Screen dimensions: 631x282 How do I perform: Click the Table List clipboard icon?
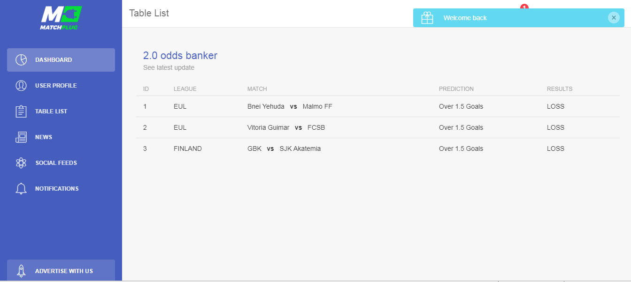point(21,111)
